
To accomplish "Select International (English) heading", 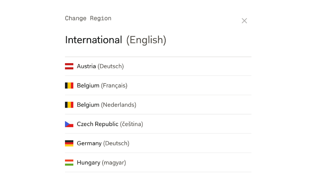I will tap(115, 40).
